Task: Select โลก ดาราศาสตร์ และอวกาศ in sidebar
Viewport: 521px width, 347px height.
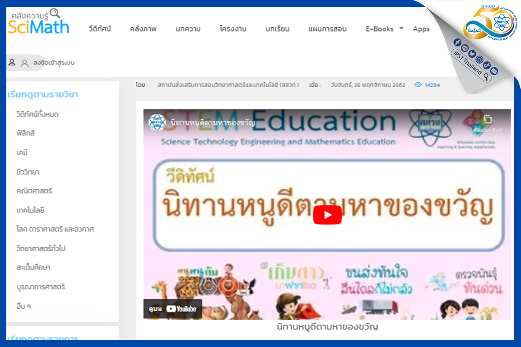Action: [x=55, y=229]
